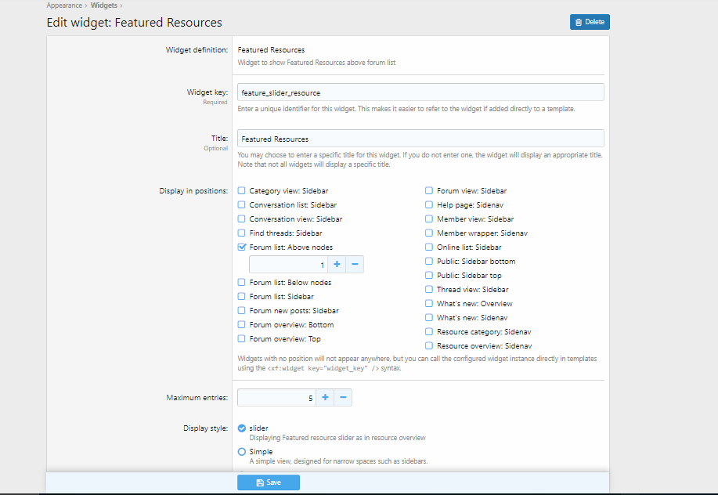
Task: Check Public: Sidebar top position
Action: pos(429,276)
